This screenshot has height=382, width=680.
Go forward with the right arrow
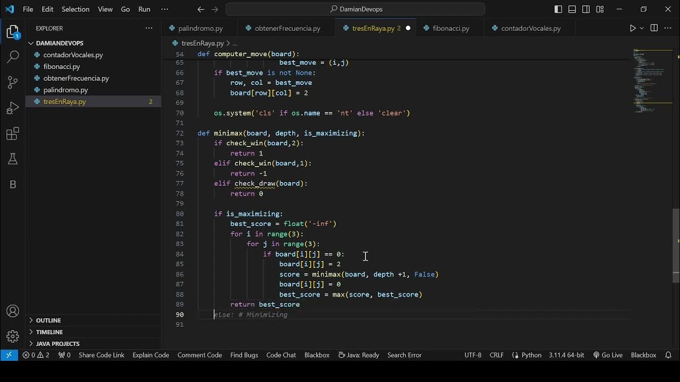click(215, 9)
